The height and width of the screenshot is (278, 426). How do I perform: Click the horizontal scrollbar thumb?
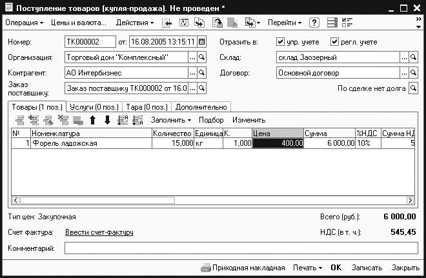tap(97, 201)
